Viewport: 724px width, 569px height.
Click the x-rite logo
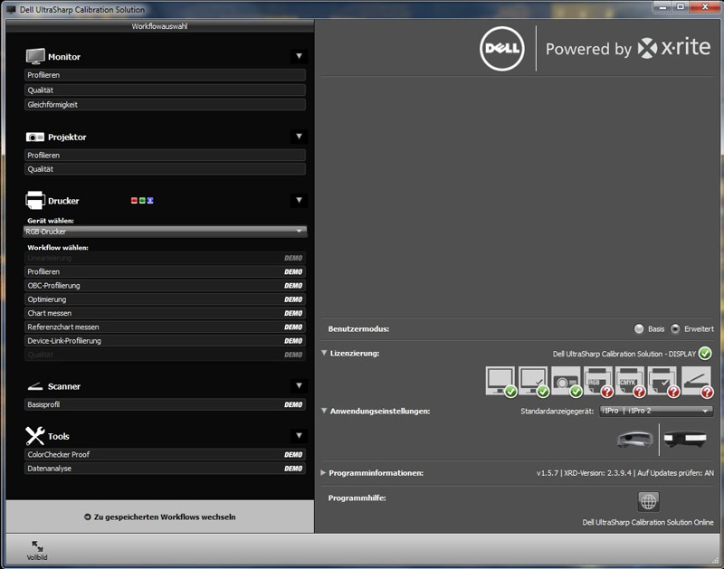point(674,48)
